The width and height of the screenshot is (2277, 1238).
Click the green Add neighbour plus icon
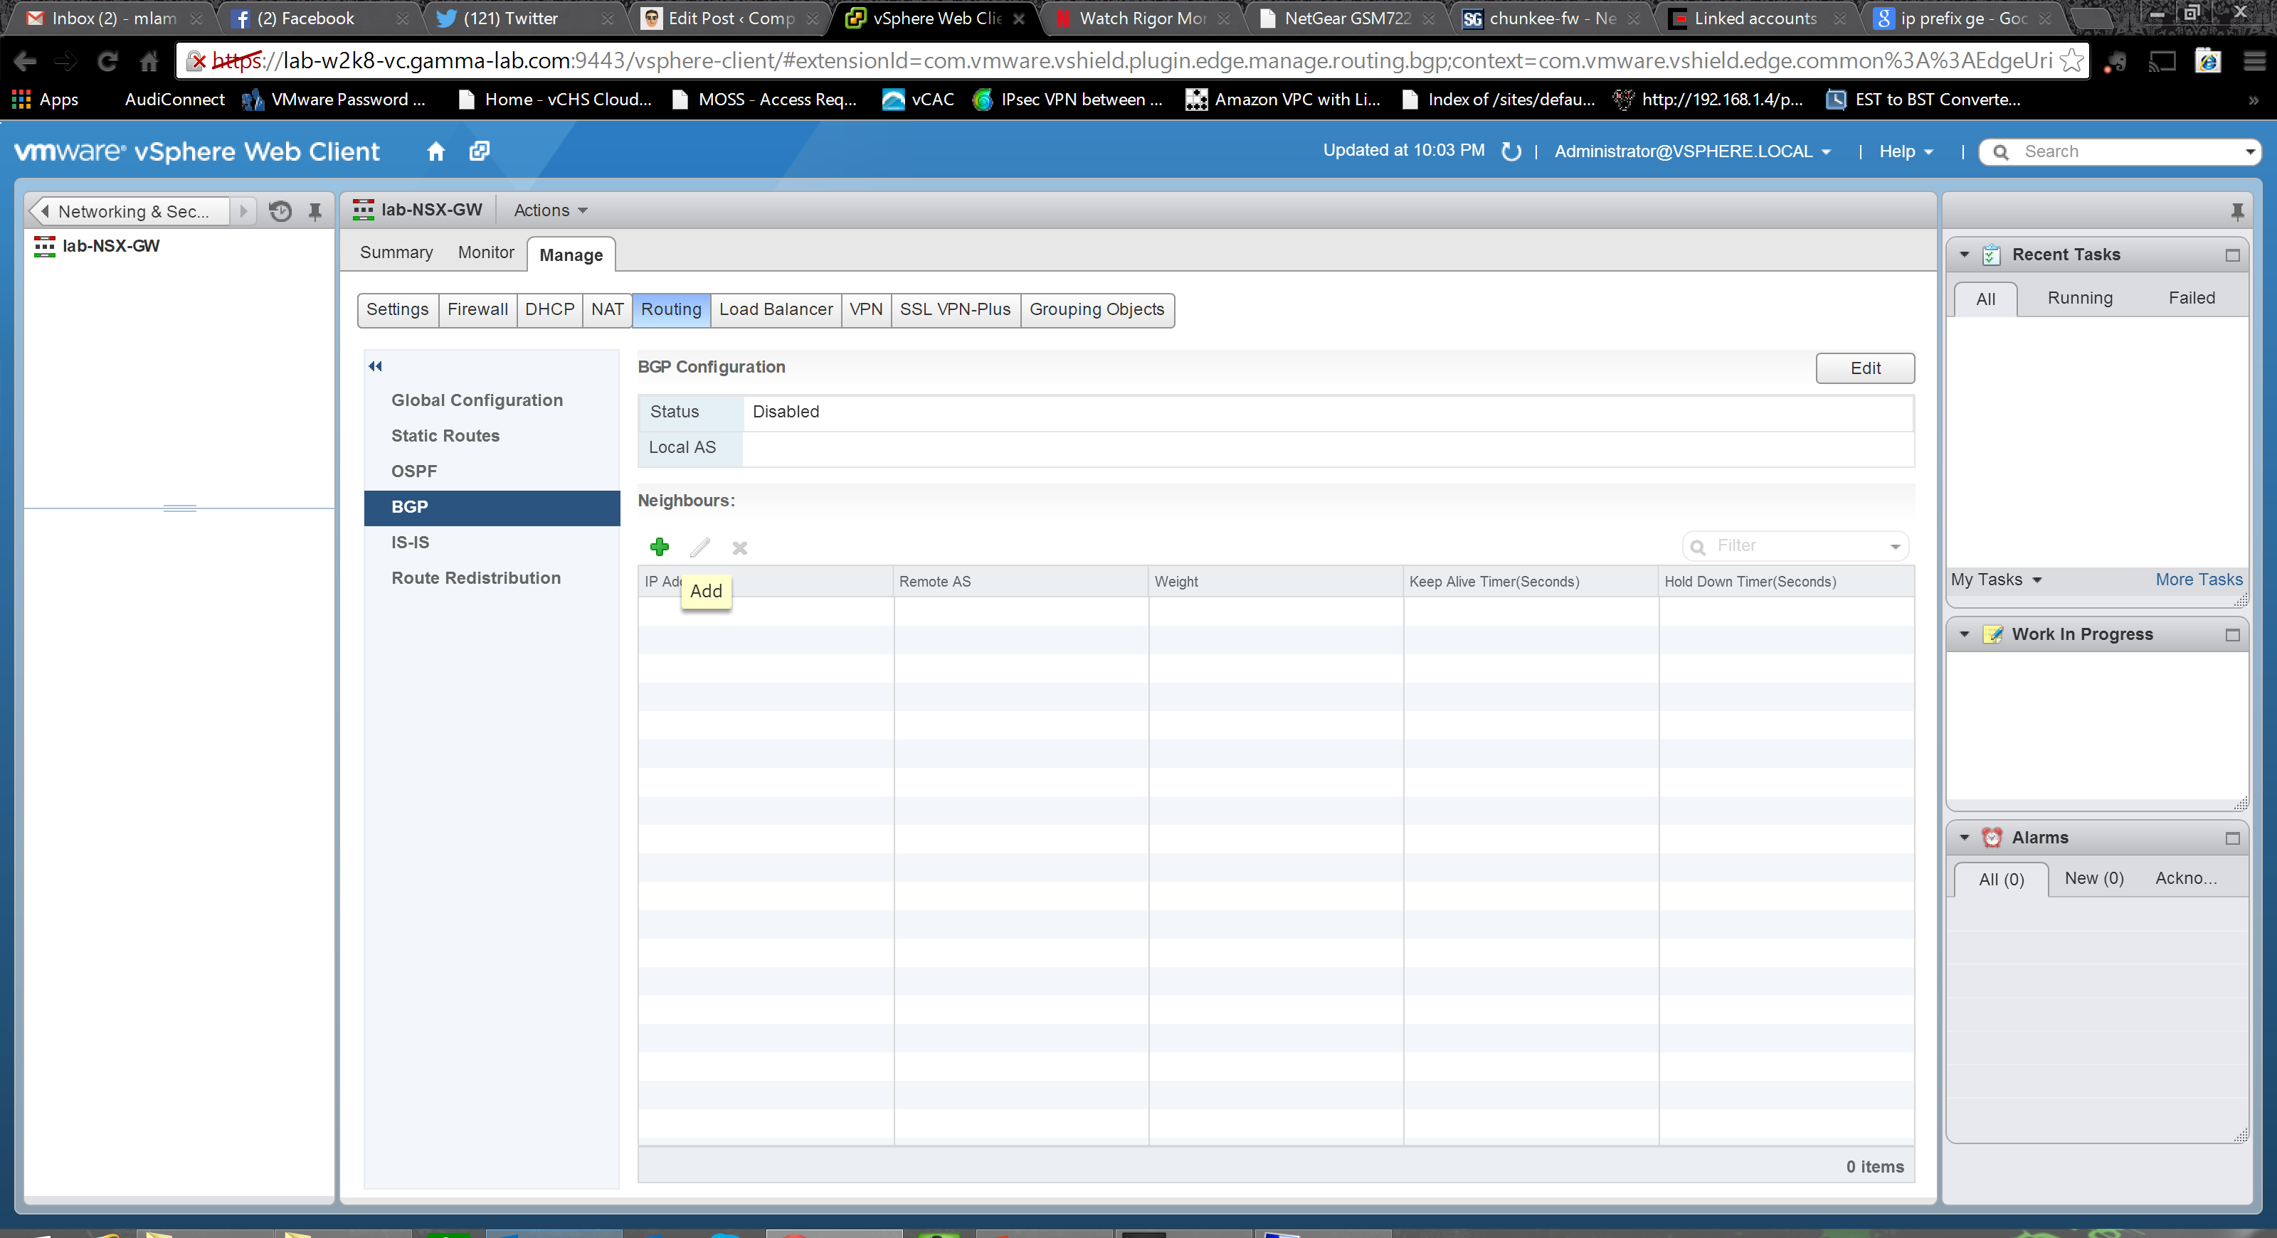coord(660,548)
